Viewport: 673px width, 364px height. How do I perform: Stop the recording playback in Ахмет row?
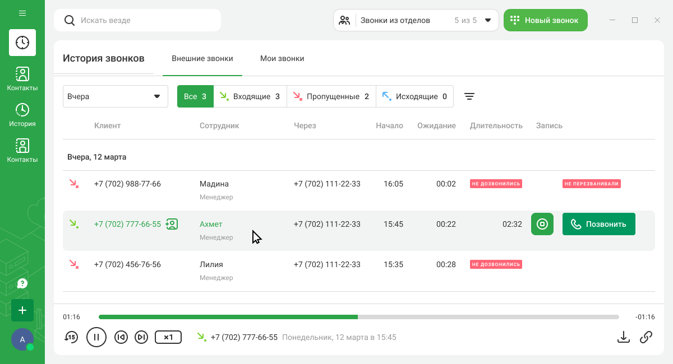click(x=542, y=224)
